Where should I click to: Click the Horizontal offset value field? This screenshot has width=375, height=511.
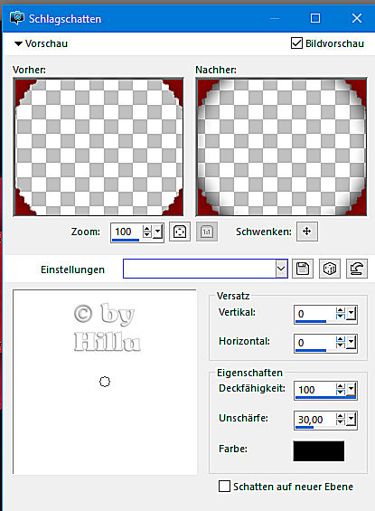point(314,343)
